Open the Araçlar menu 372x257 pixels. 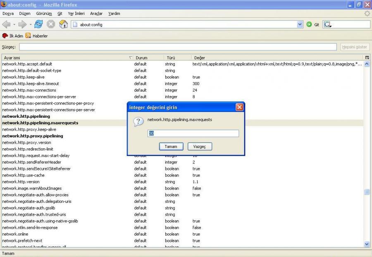96,14
